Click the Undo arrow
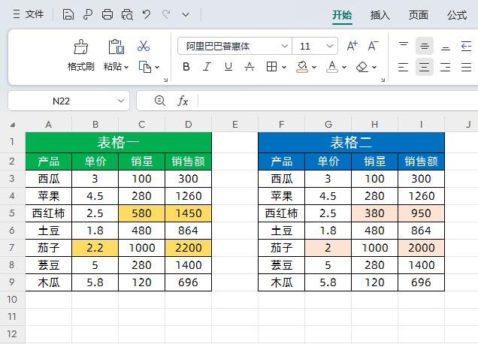This screenshot has height=344, width=478. click(147, 14)
